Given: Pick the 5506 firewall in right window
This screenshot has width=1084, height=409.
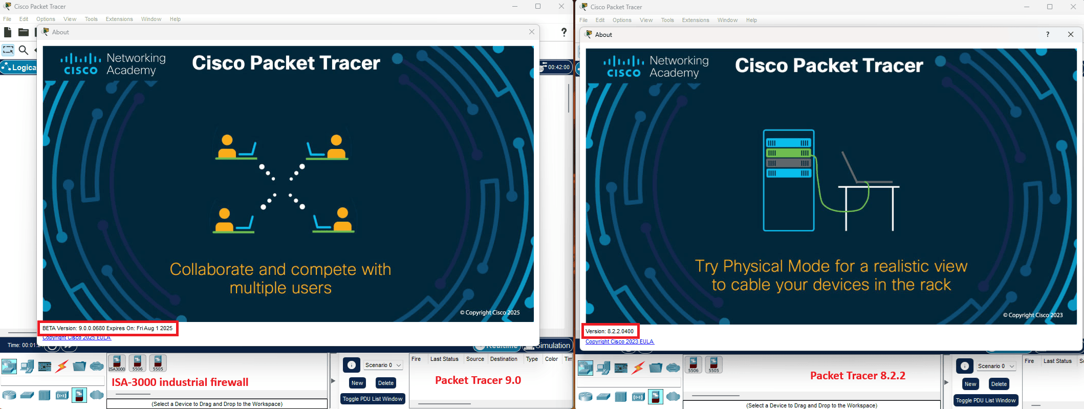Looking at the screenshot, I should tap(693, 364).
